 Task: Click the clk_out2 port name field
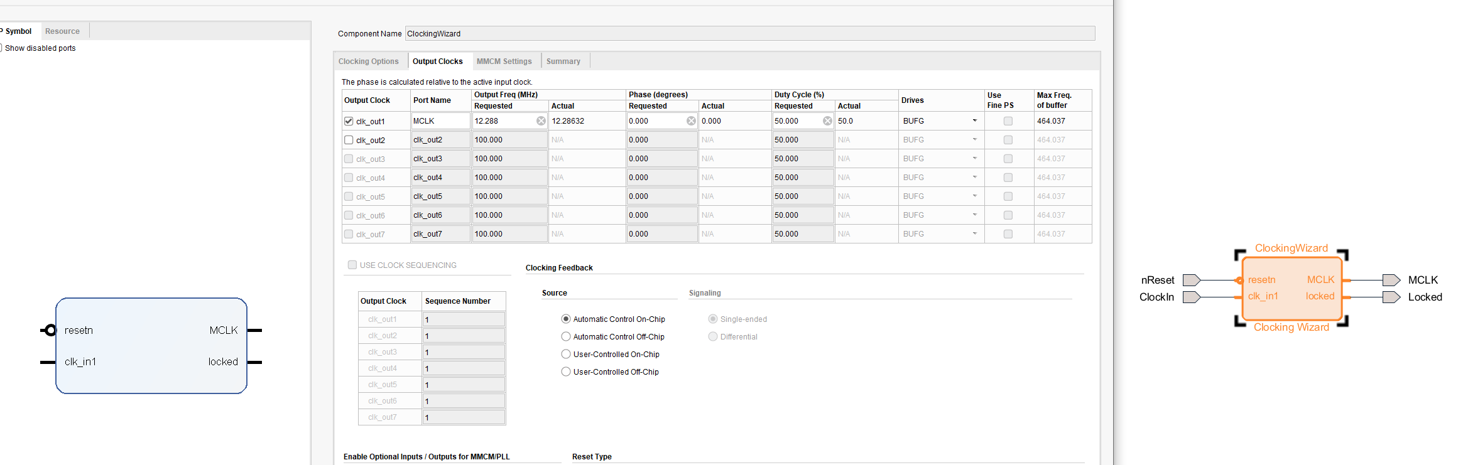coord(440,140)
